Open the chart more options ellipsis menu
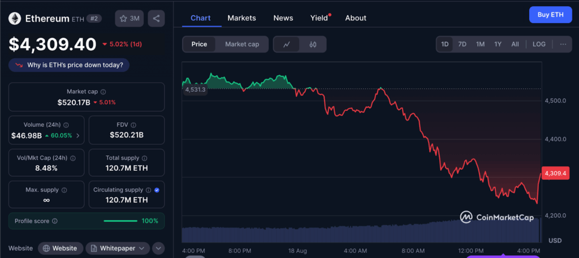The image size is (579, 258). [x=563, y=44]
